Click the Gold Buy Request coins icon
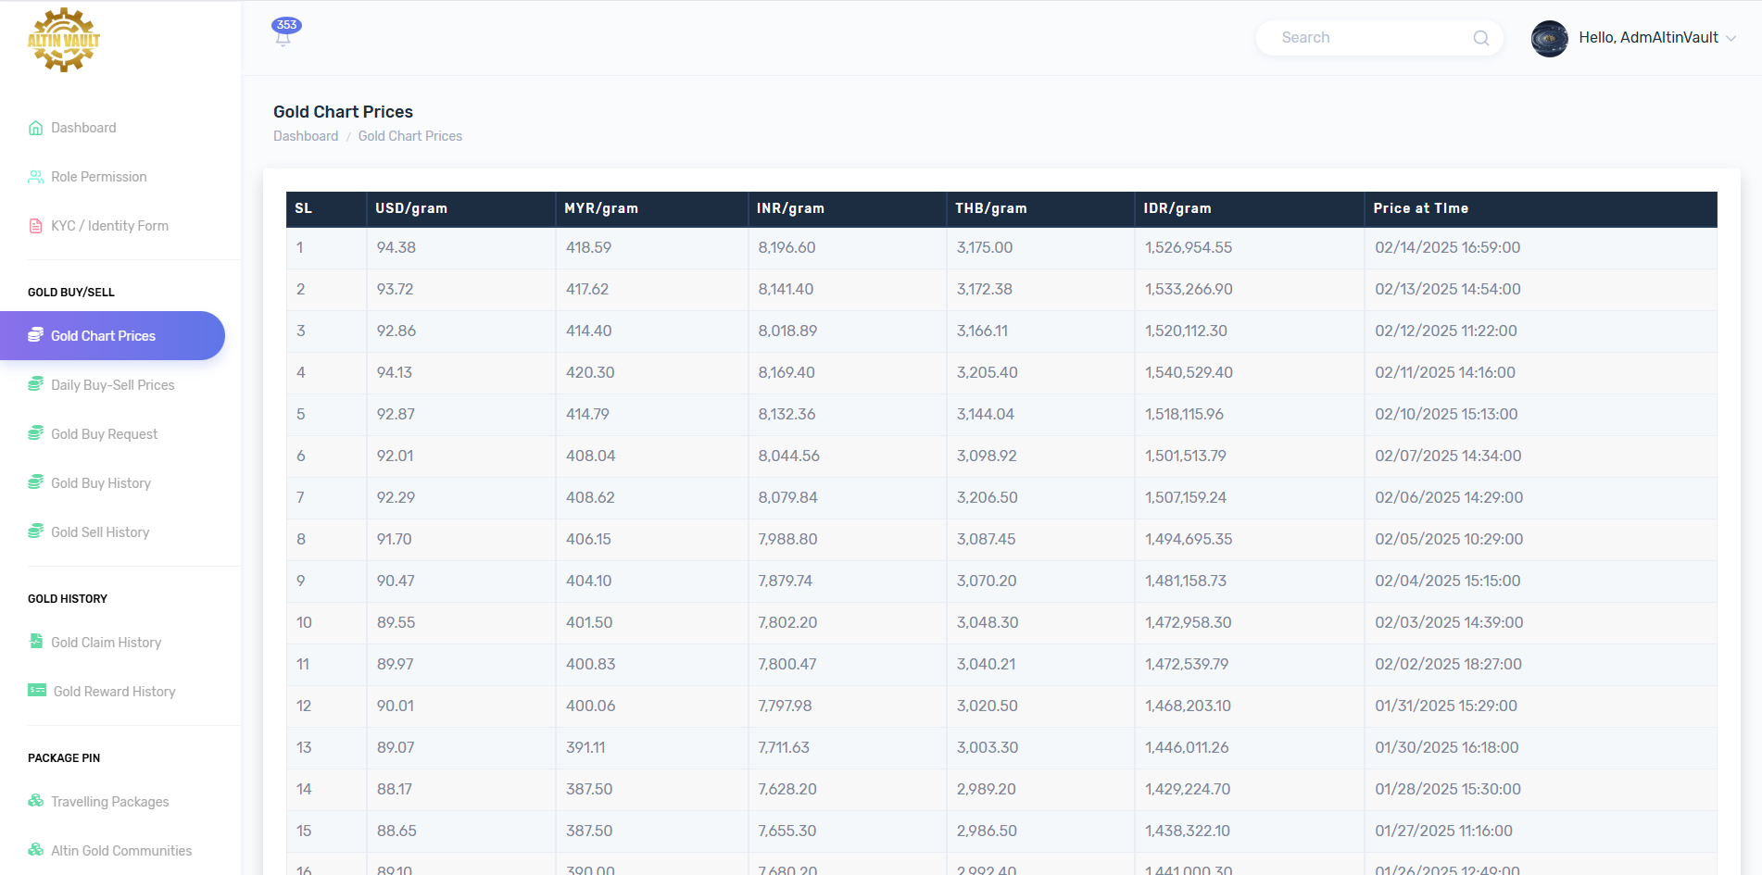The image size is (1762, 875). tap(35, 433)
